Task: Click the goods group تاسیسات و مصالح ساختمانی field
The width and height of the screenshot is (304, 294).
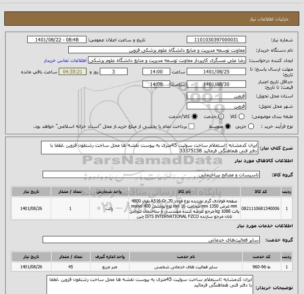Action: [x=151, y=174]
